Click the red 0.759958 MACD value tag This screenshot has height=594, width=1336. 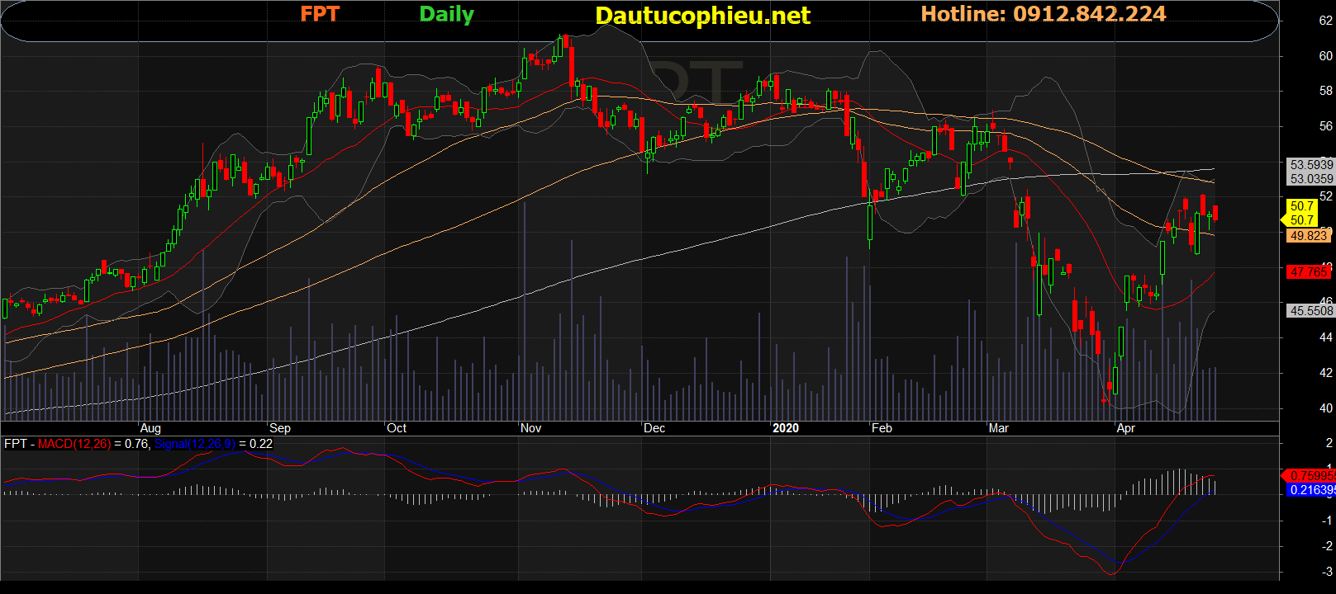pos(1311,476)
